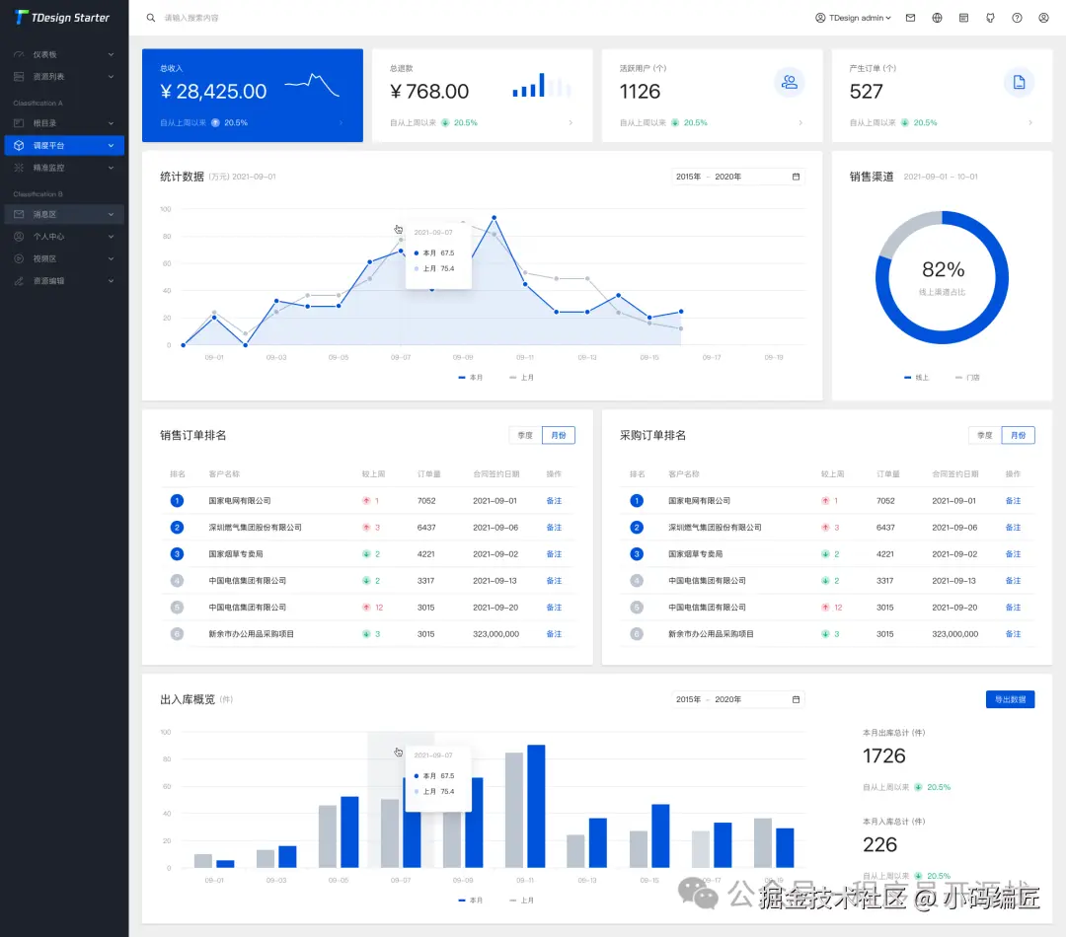This screenshot has width=1066, height=937.
Task: Click the orders document icon on 527 card
Action: coord(1019,82)
